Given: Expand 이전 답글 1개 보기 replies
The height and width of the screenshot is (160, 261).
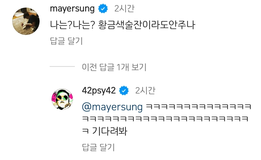Looking at the screenshot, I should [114, 67].
